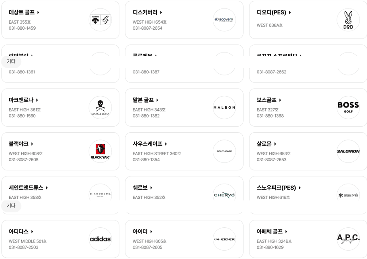Screen dimensions: 367x259
Task: Click the St Andrews logo
Action: 101,192
